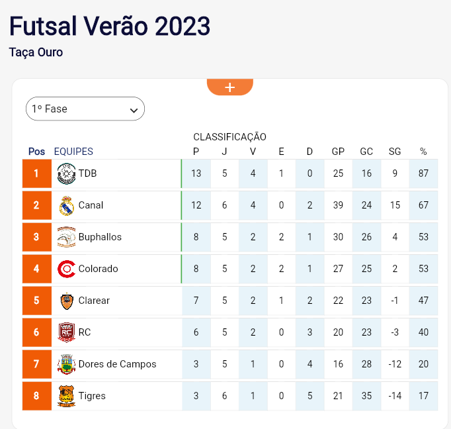The height and width of the screenshot is (429, 451).
Task: Click the Buphallos team name link
Action: point(100,237)
